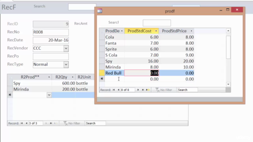253x142 pixels.
Task: Go to previous record in prodf navigator
Action: (x=119, y=90)
